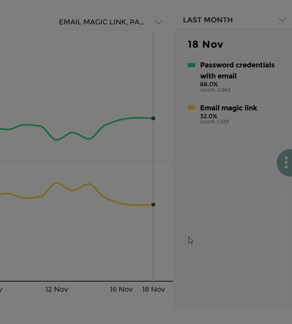Click the yellow line's peak above 12 Nov

pos(57,183)
